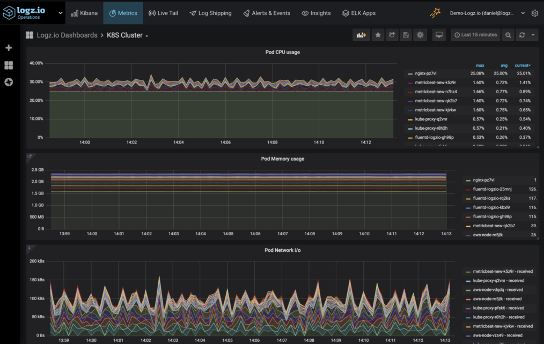Sort CPU legend by max column
The width and height of the screenshot is (544, 344).
[480, 65]
